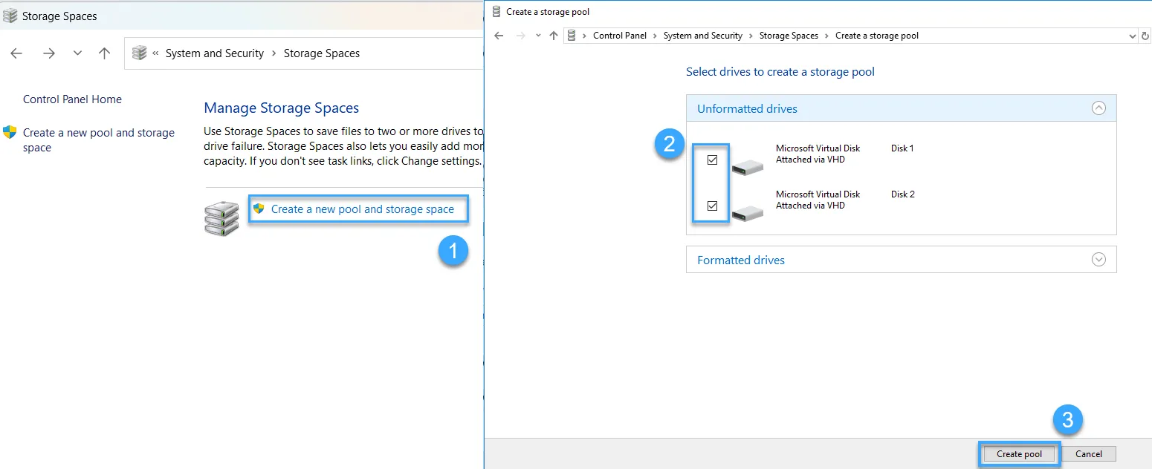Screen dimensions: 1152x469
Task: Select Control Panel breadcrumb in address bar
Action: [x=619, y=36]
